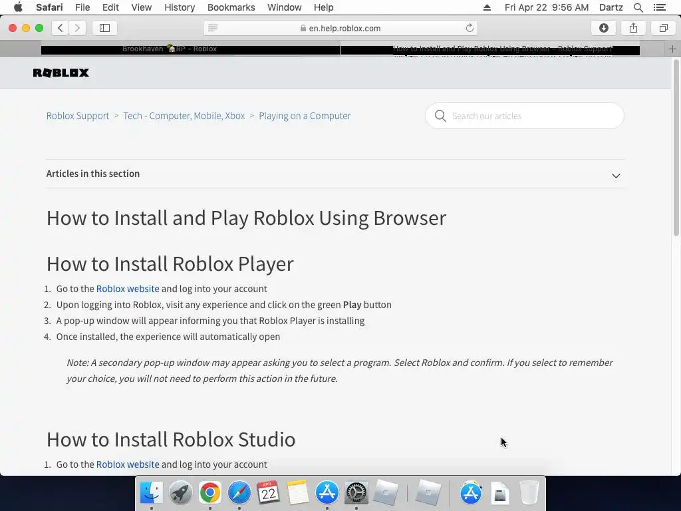Expand Articles in this section chevron
Viewport: 681px width, 511px height.
tap(616, 176)
